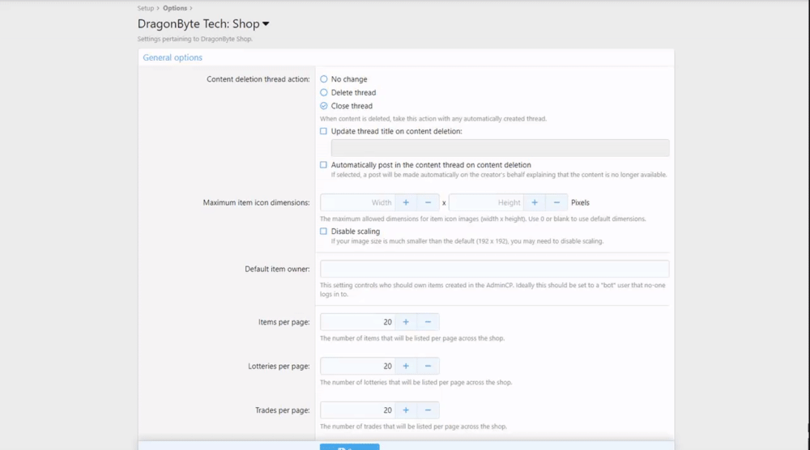The image size is (810, 450).
Task: Click the 'Content deletion thread action:' label
Action: click(x=258, y=79)
